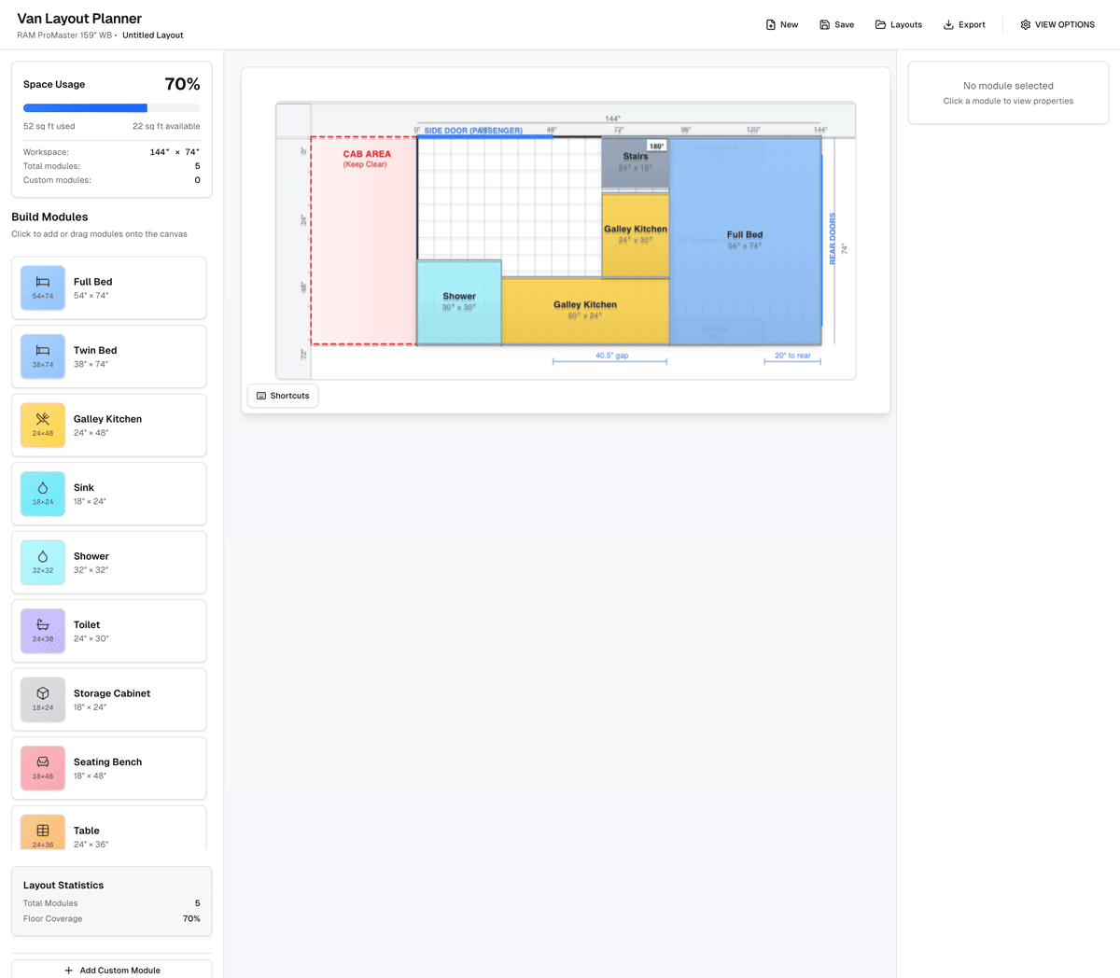
Task: Click the Space Usage progress bar
Action: 112,107
